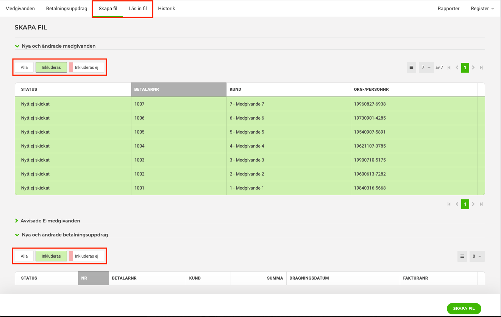Image resolution: width=501 pixels, height=317 pixels.
Task: Select Inkluderas ej filter for medgivanden
Action: [86, 67]
